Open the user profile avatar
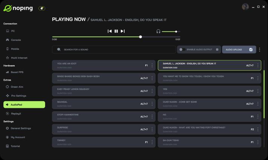The image size is (268, 160). (245, 7)
